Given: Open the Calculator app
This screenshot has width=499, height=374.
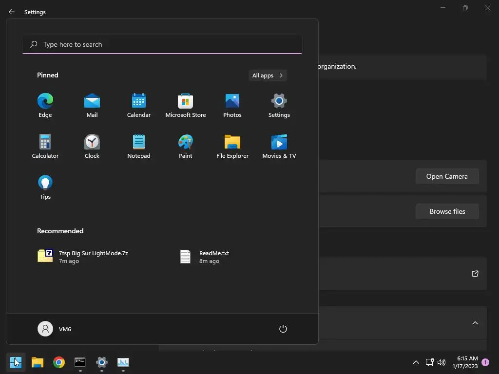Looking at the screenshot, I should point(45,146).
